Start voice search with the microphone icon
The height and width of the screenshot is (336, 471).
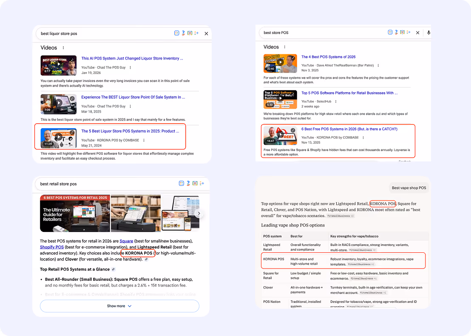coord(428,32)
